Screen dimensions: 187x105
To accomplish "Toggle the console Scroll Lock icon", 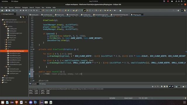I will coord(165,87).
